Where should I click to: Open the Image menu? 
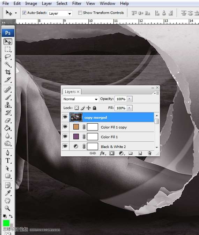point(31,3)
